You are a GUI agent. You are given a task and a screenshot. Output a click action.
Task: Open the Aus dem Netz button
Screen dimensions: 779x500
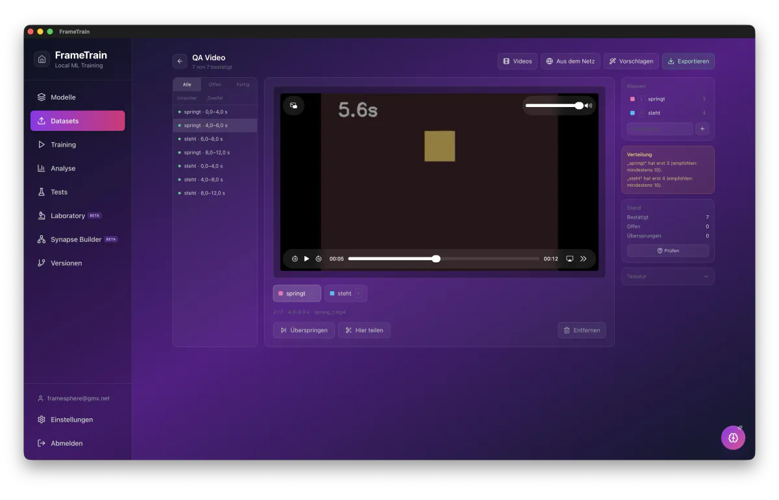click(570, 61)
